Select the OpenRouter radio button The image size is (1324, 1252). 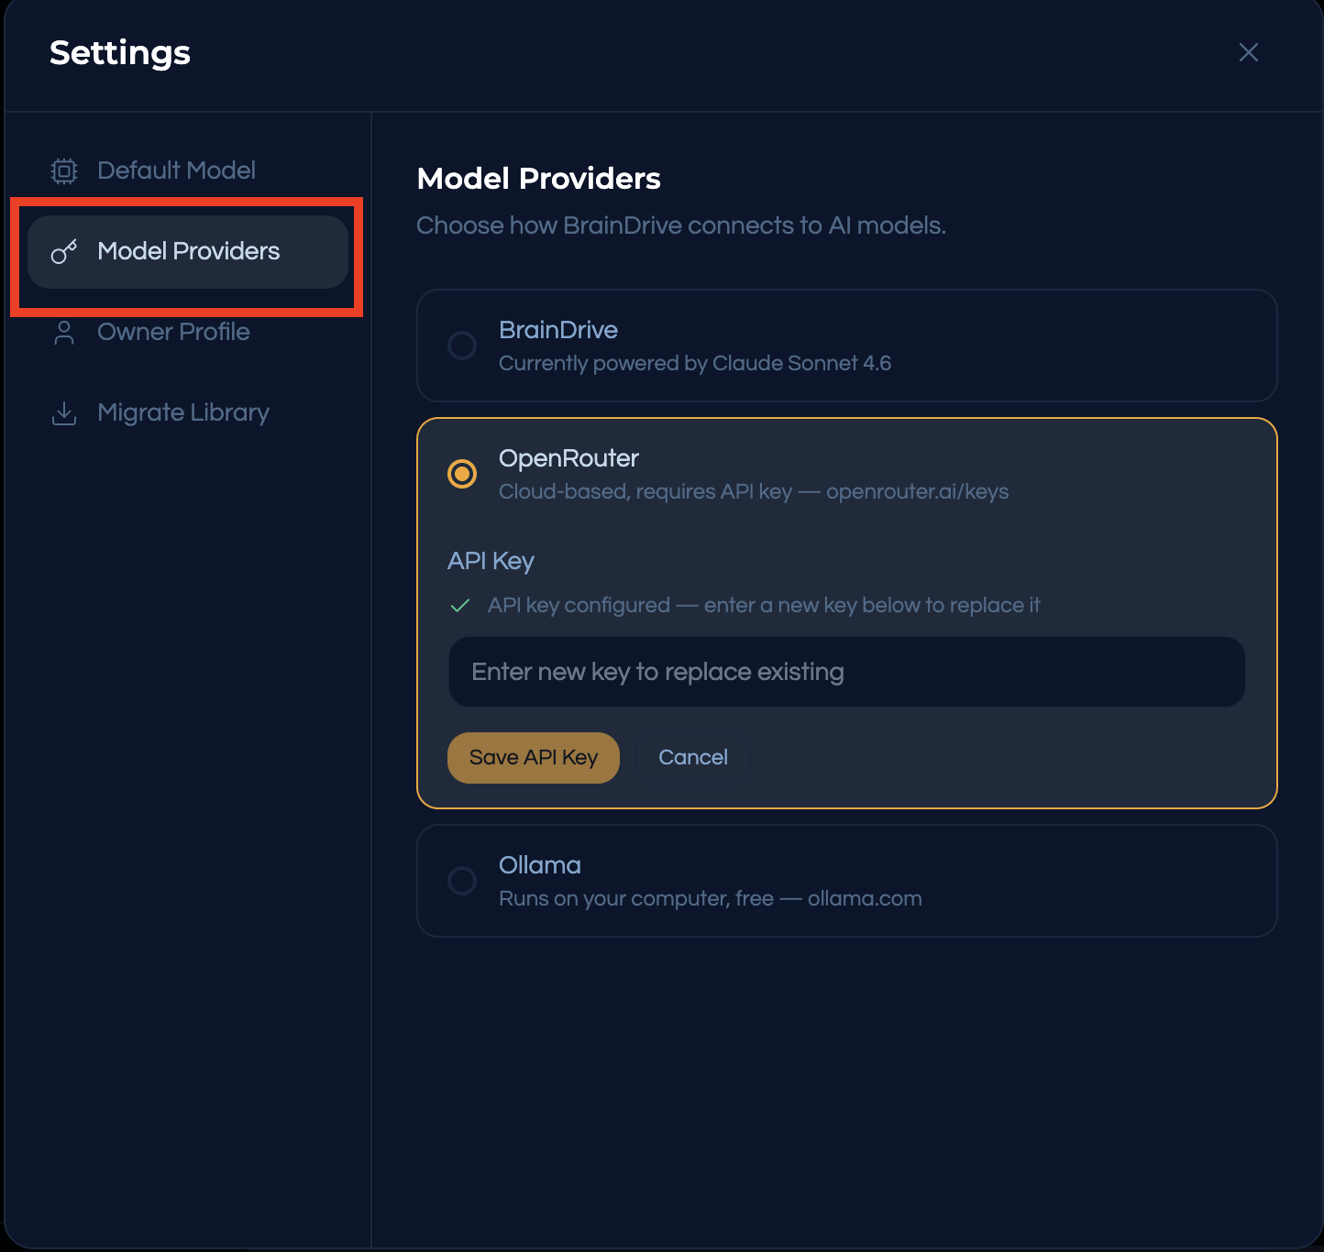pos(462,474)
